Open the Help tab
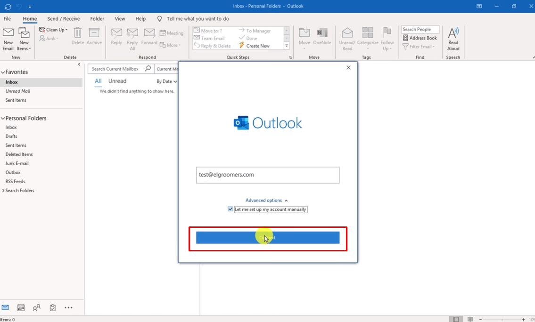Image resolution: width=535 pixels, height=322 pixels. (x=140, y=19)
